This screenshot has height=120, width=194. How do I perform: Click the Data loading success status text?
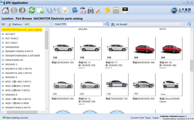pyautogui.click(x=17, y=118)
